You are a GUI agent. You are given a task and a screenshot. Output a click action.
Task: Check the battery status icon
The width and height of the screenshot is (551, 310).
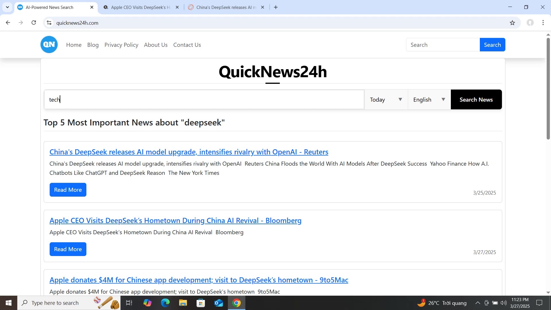point(495,303)
